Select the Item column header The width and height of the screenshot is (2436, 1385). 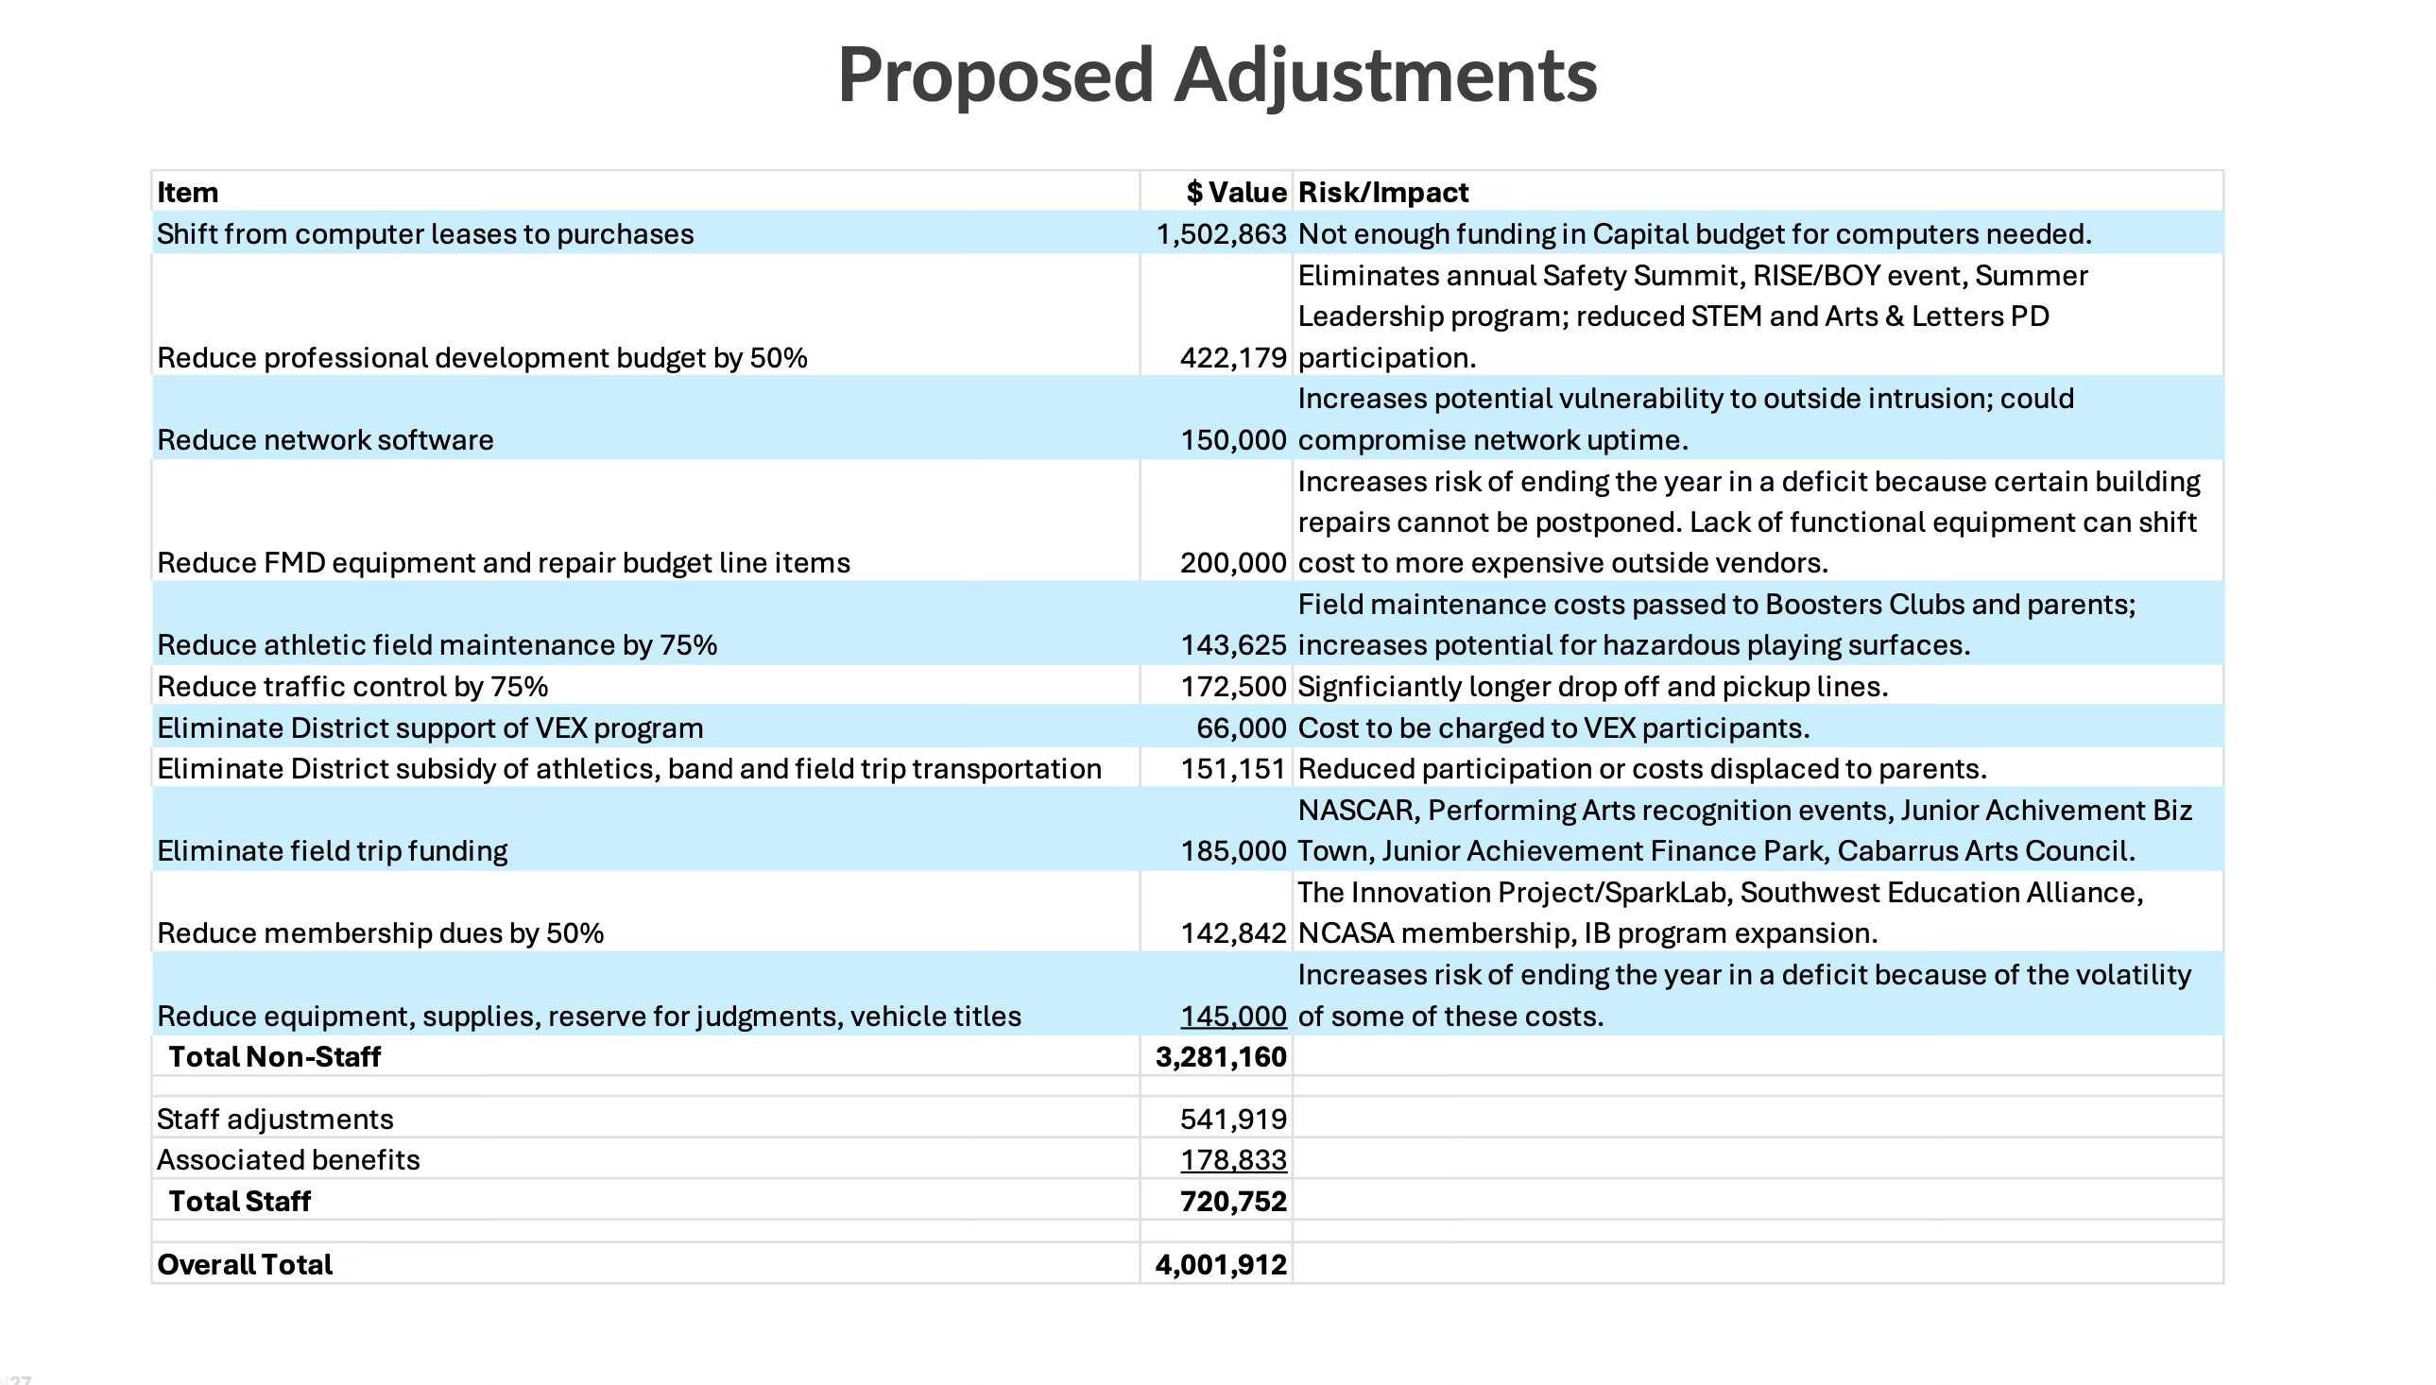tap(187, 192)
